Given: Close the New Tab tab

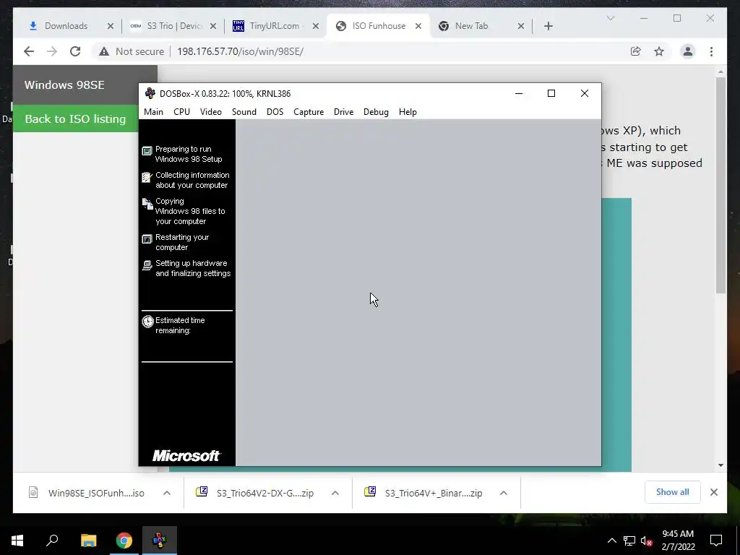Looking at the screenshot, I should [x=521, y=26].
